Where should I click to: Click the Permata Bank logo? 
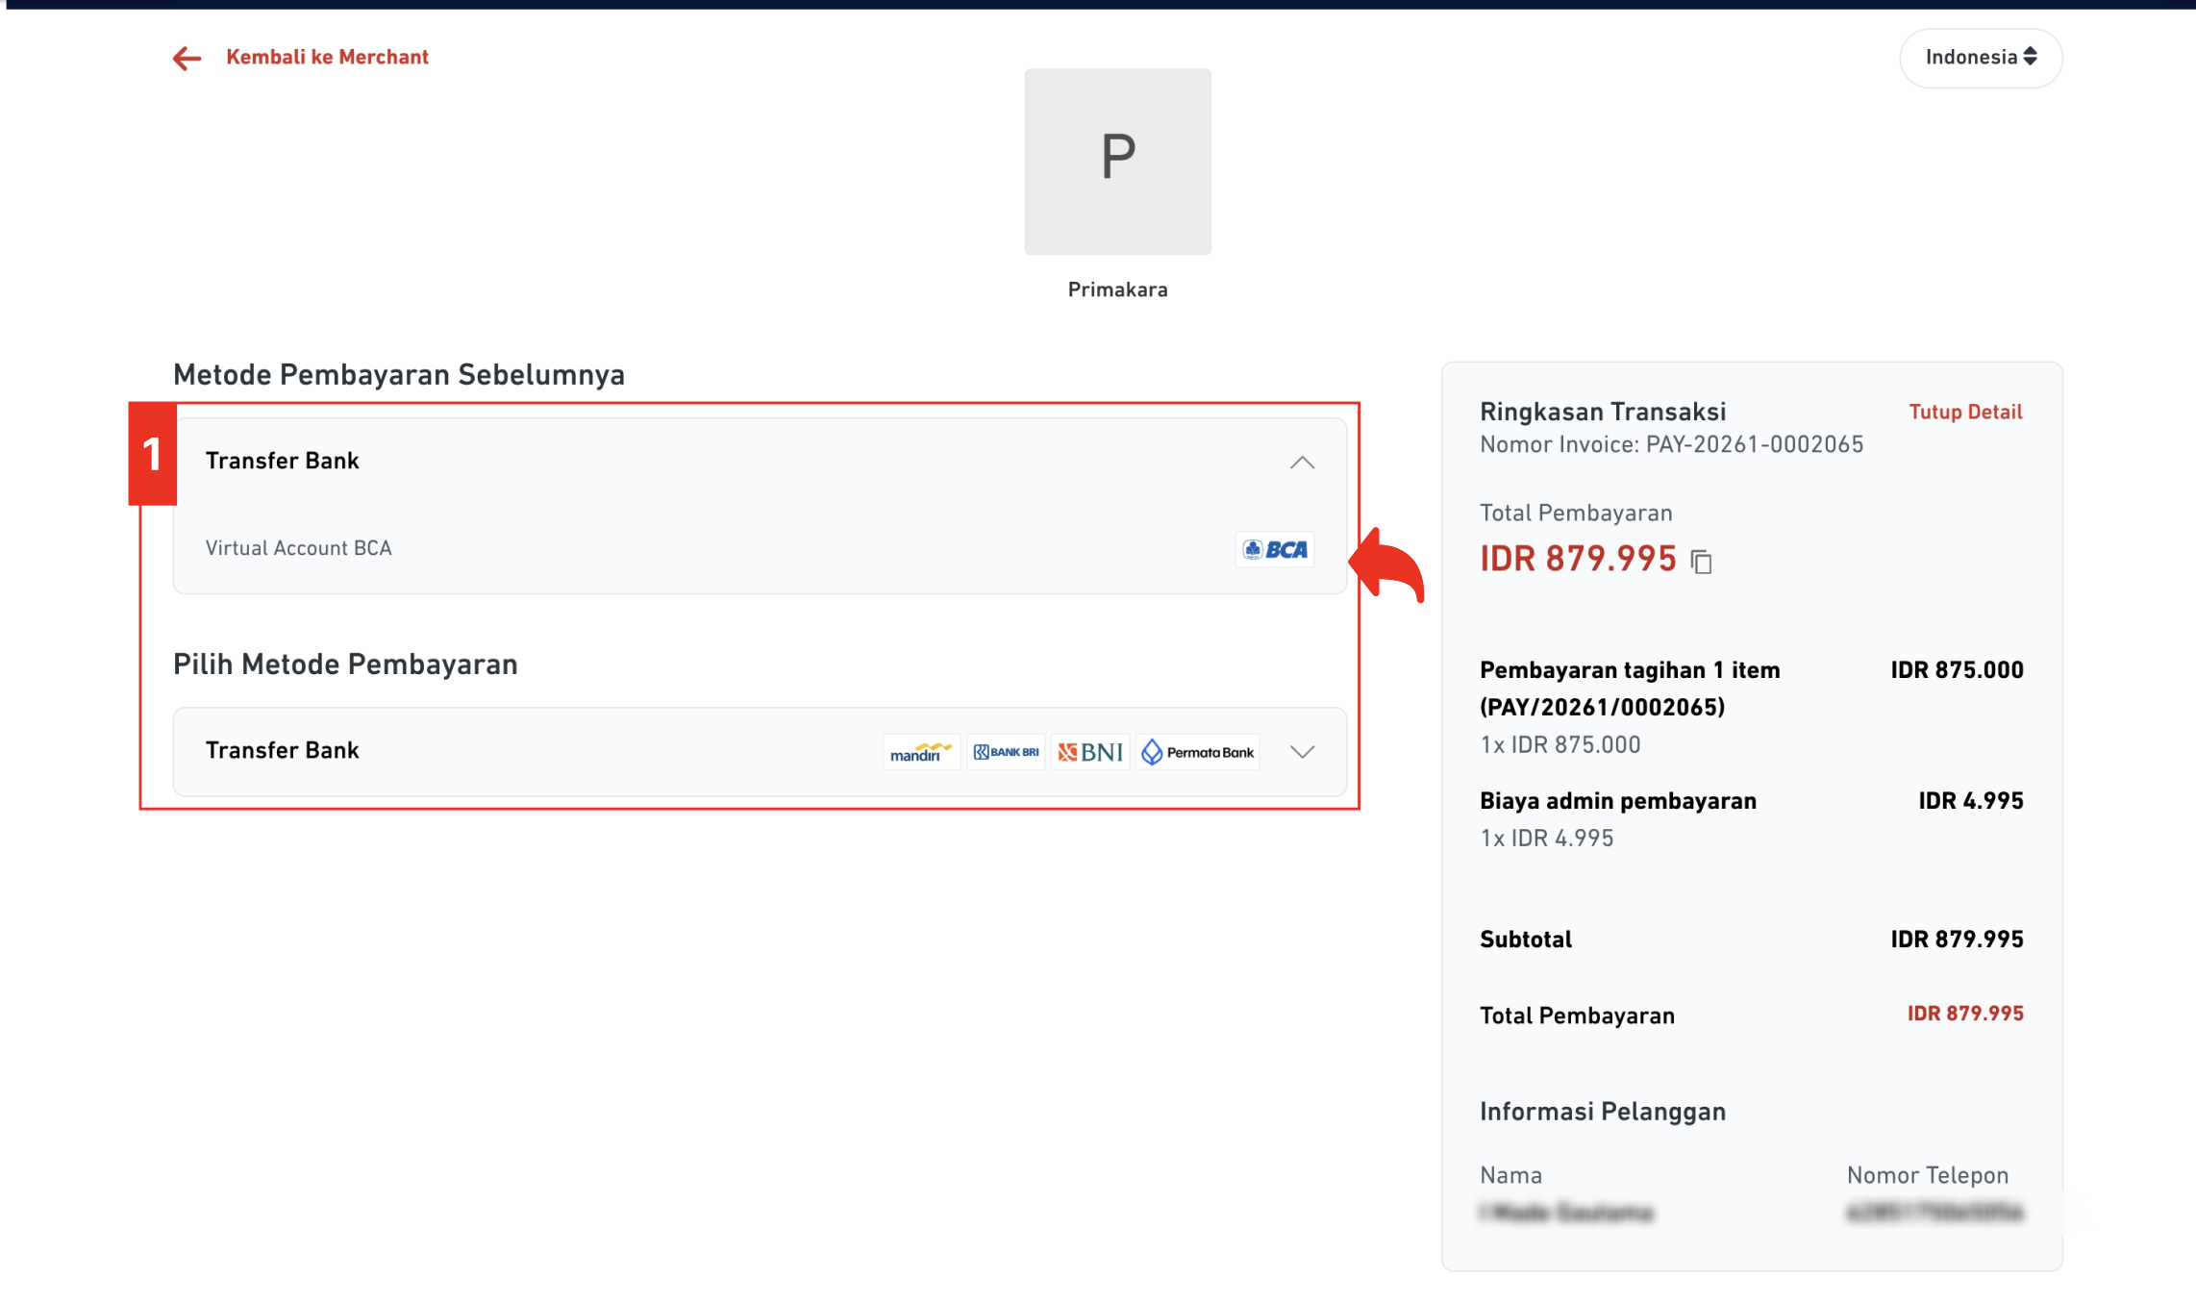[x=1198, y=752]
